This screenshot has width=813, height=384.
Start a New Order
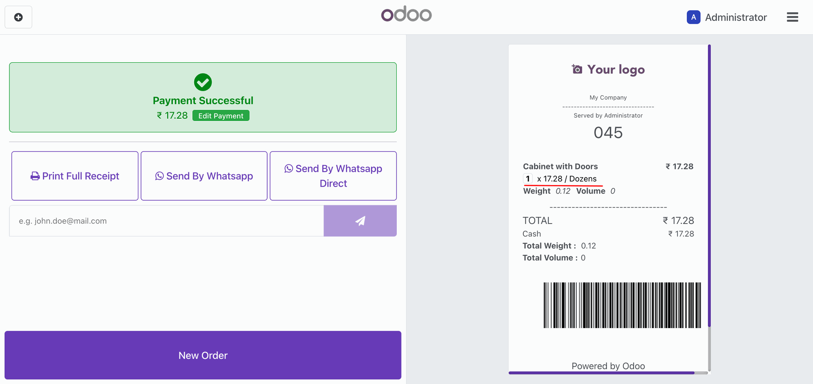point(203,355)
